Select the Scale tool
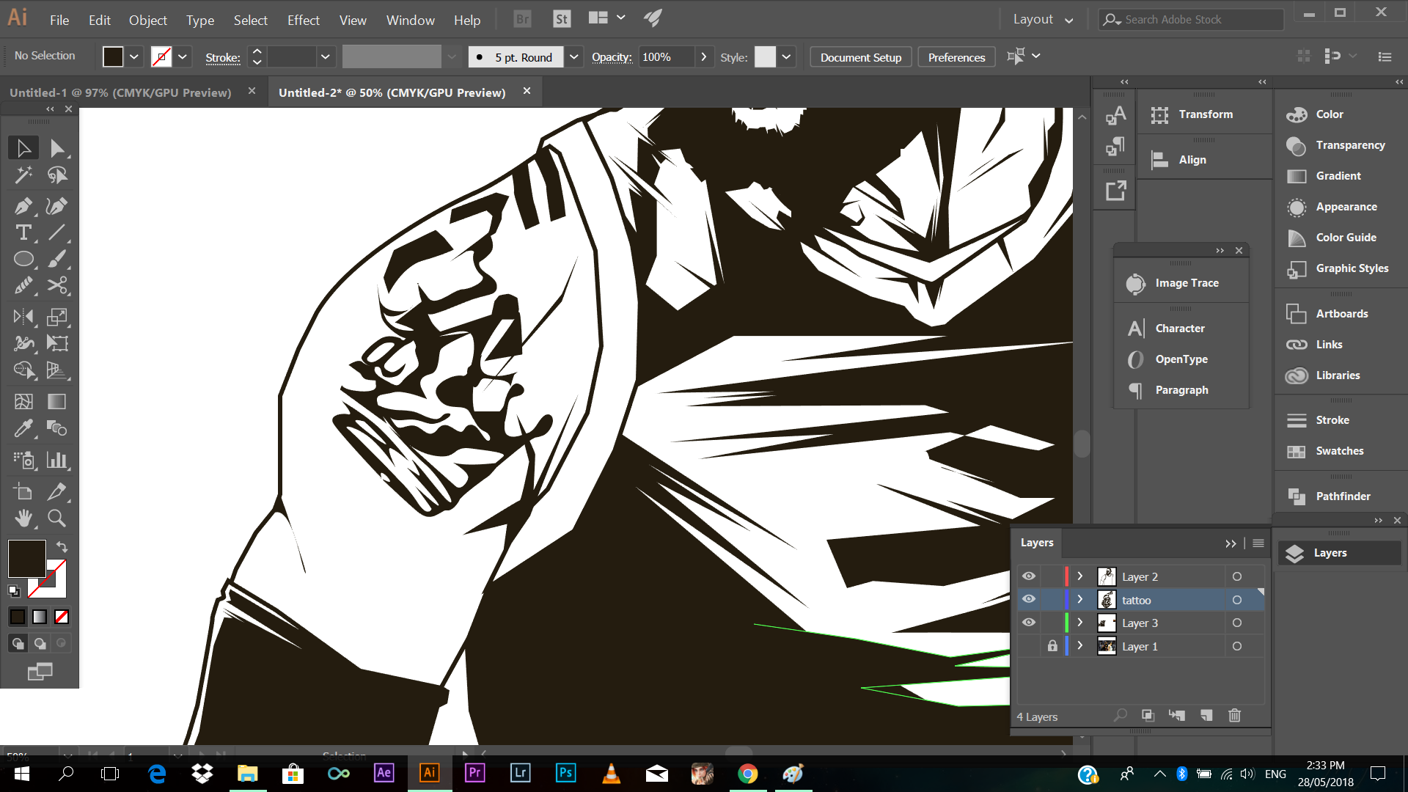Viewport: 1408px width, 792px height. (57, 317)
